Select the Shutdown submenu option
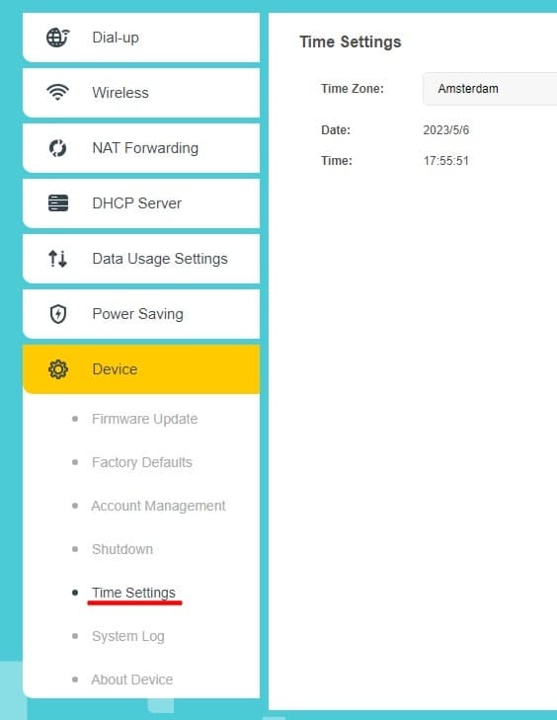Screen dimensions: 557x720 click(122, 549)
